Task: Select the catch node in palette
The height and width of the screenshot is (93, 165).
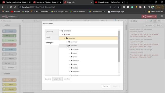Action: 10,45
